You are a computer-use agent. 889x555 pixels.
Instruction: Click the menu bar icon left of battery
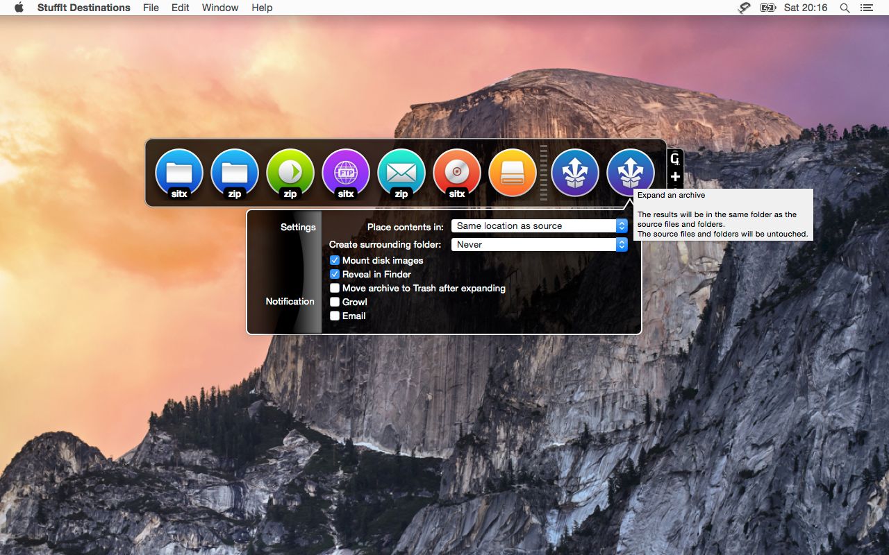click(744, 8)
